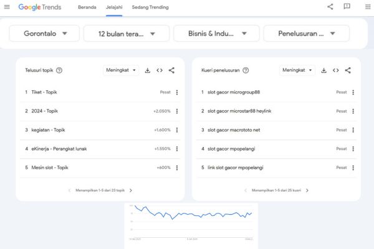Open the hamburger main menu
The image size is (374, 249).
pos(7,7)
